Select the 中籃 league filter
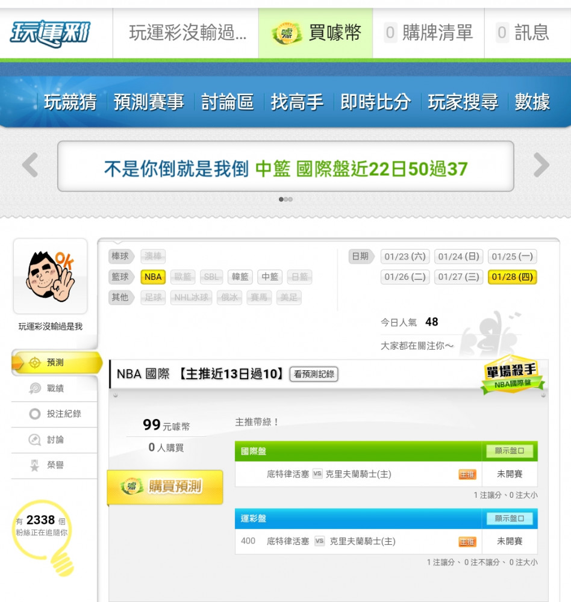Viewport: 571px width, 602px height. tap(270, 277)
